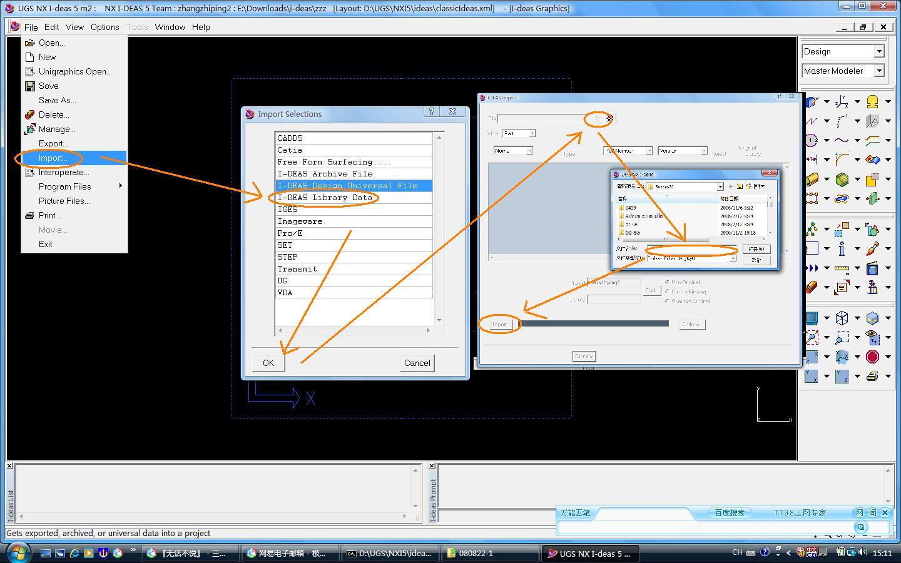
Task: Expand the flyout arrow beside the printer icon
Action: (x=888, y=377)
